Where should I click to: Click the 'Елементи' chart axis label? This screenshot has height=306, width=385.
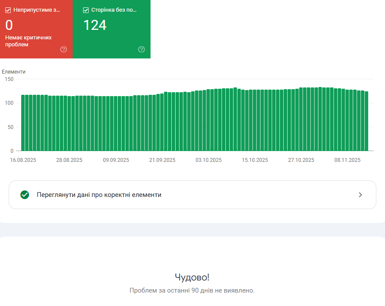(13, 72)
